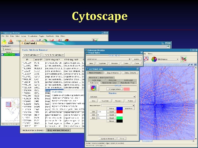Screen dimensions: 198x148
Task: Click the detach icon above the network view
Action: pyautogui.click(x=189, y=65)
